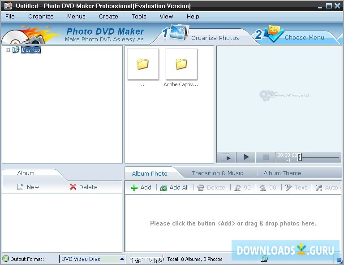Play the preview
The image size is (344, 265).
click(246, 157)
